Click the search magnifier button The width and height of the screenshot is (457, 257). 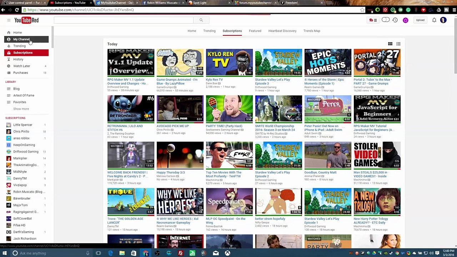click(x=201, y=20)
